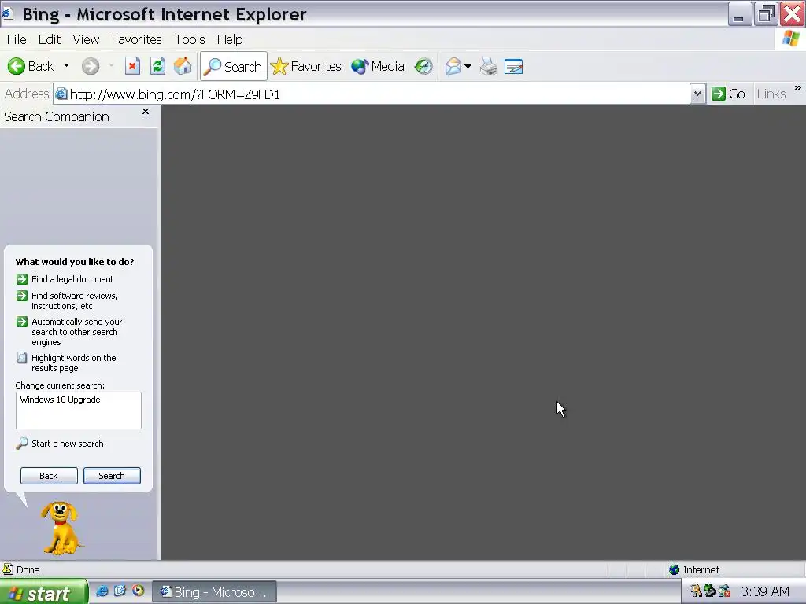Close the Search Companion pane

pyautogui.click(x=146, y=112)
